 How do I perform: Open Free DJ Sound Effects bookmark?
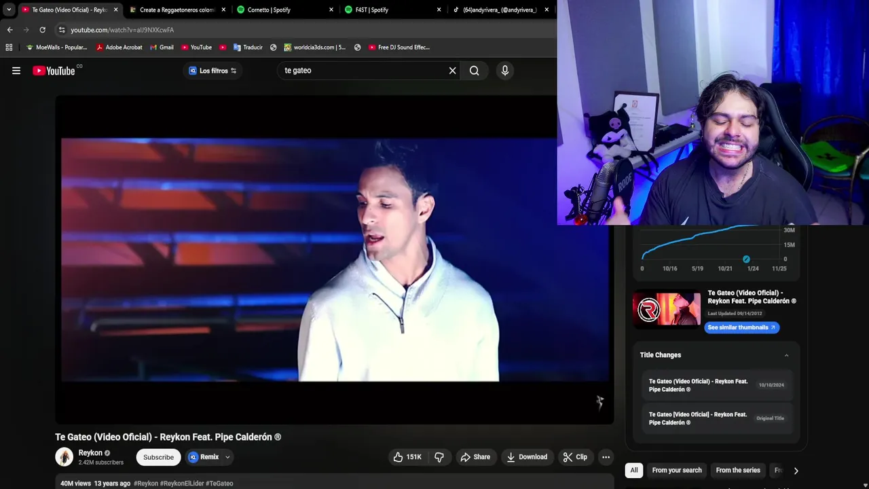pos(399,48)
